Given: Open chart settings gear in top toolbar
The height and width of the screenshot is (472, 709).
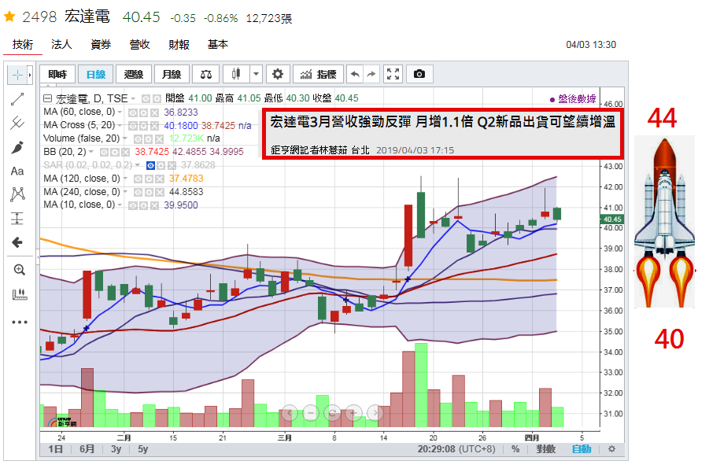Looking at the screenshot, I should pyautogui.click(x=278, y=74).
